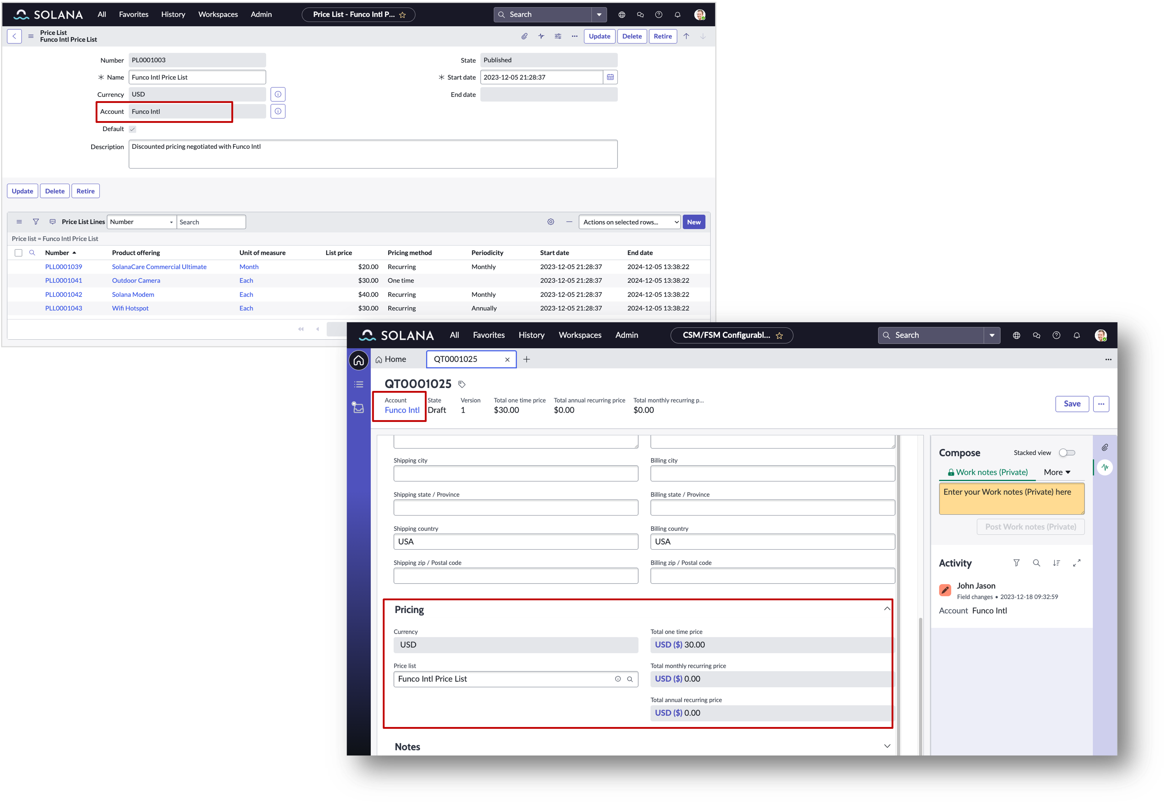1169x806 pixels.
Task: Select the Work notes (Private) tab
Action: (x=988, y=472)
